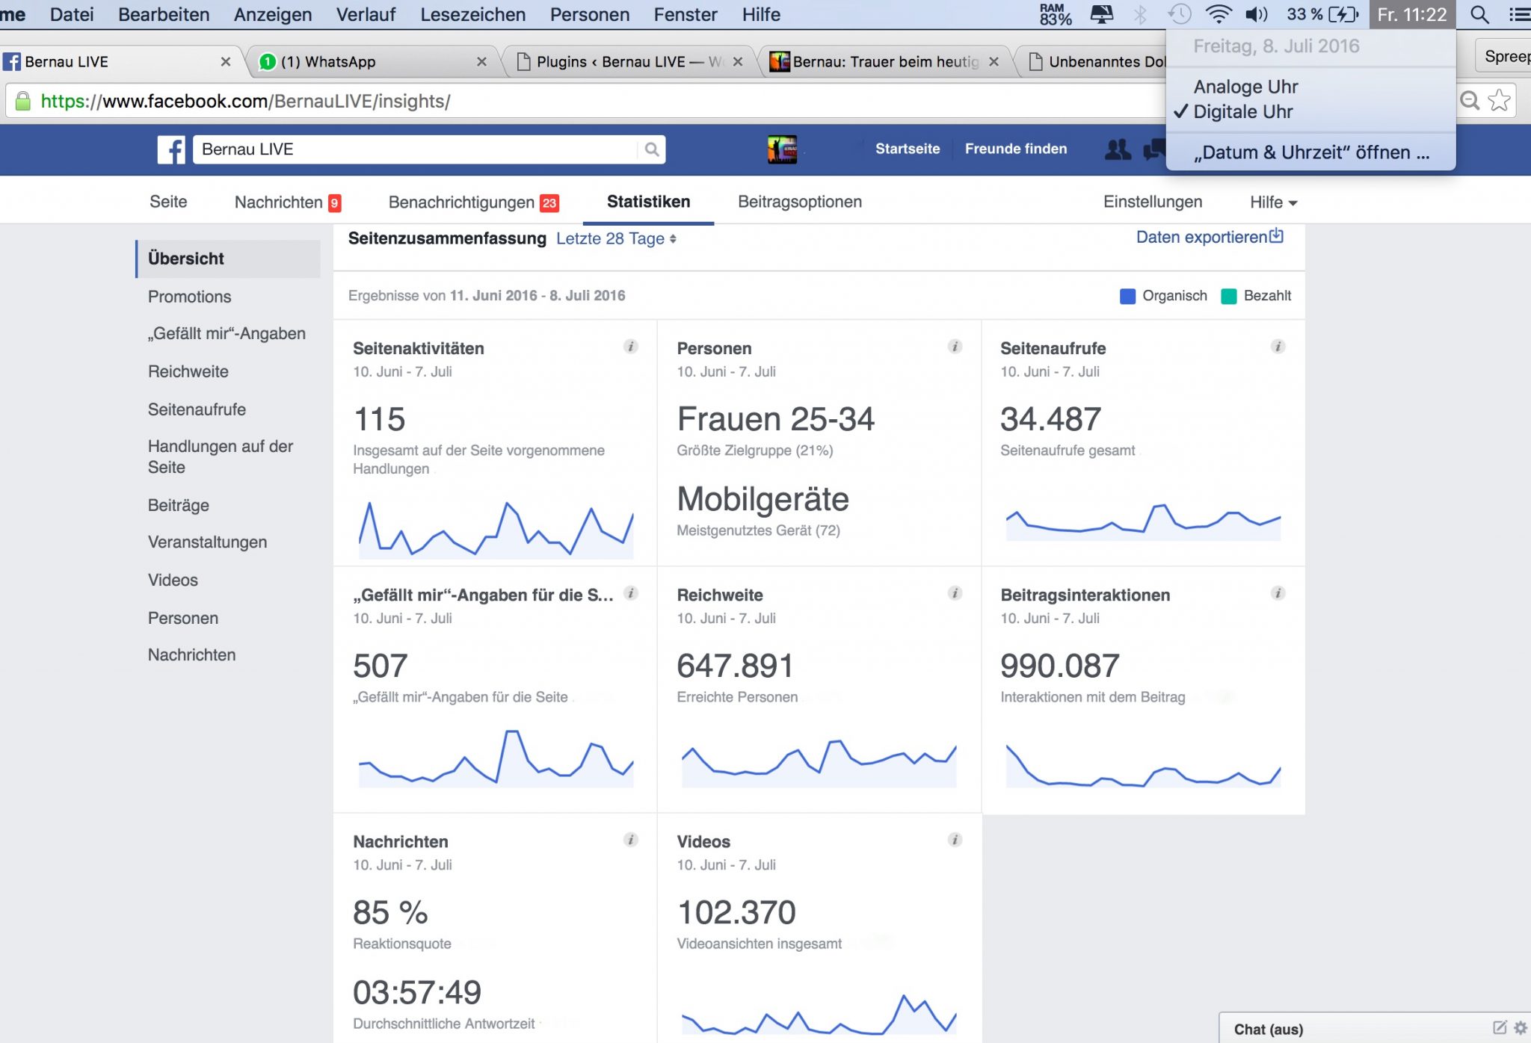
Task: Click the info icon on Seitenaktivitäten card
Action: (631, 347)
